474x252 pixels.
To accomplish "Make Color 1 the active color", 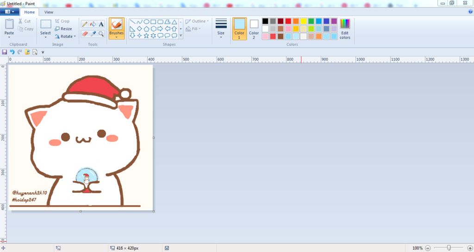I will coord(239,29).
